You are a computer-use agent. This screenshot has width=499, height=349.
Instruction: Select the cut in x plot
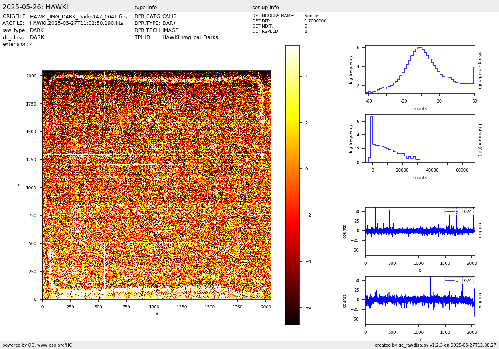pos(420,231)
